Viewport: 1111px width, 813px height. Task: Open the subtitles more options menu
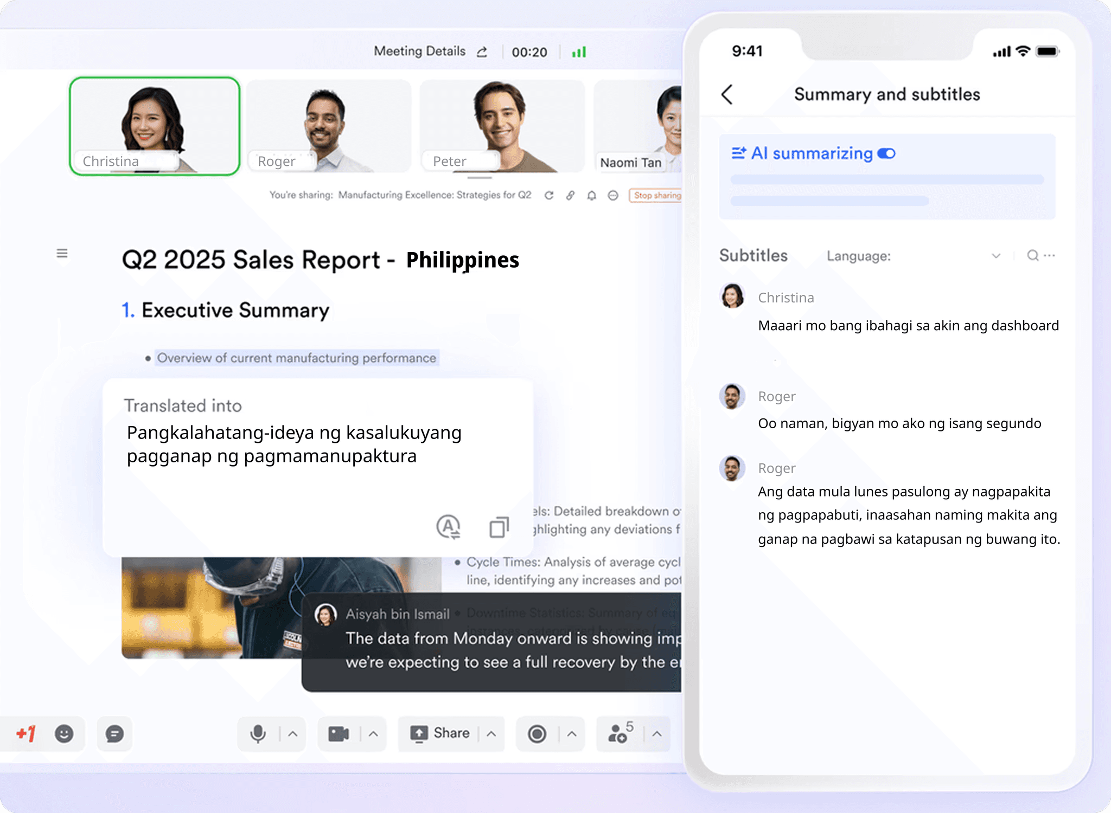coord(1050,255)
